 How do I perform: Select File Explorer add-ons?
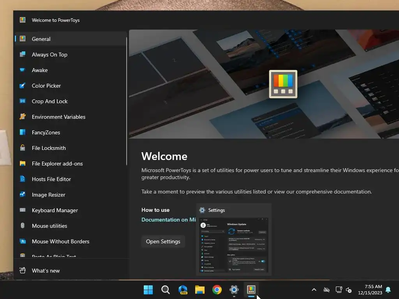(71, 164)
